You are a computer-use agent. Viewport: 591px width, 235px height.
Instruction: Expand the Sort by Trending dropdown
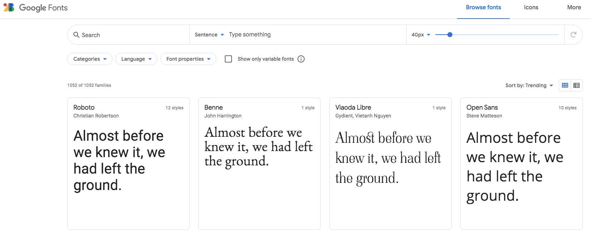pos(529,85)
